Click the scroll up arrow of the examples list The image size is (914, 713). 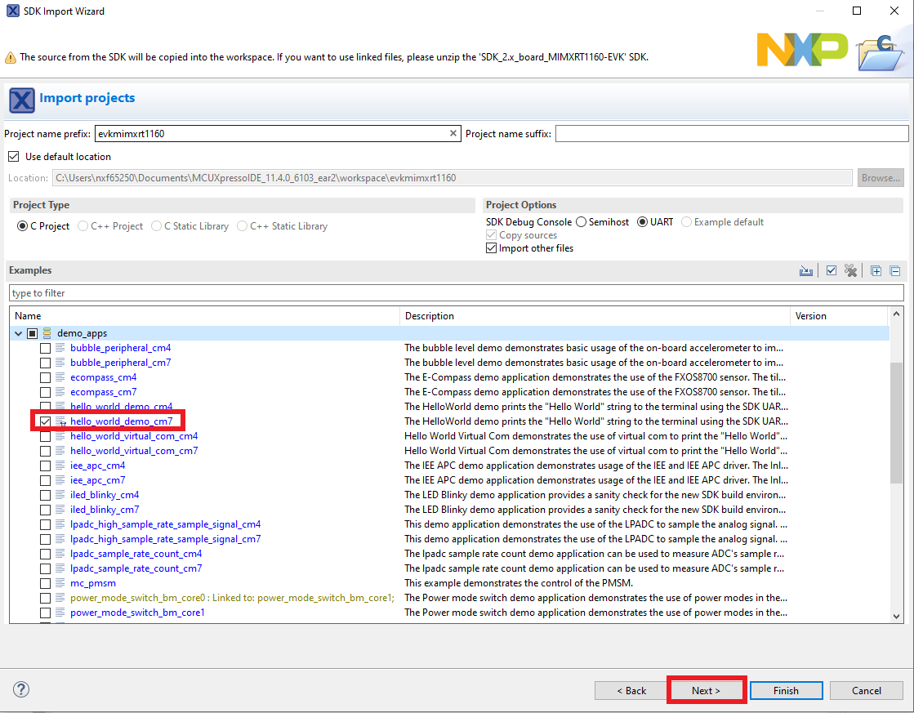[x=897, y=314]
